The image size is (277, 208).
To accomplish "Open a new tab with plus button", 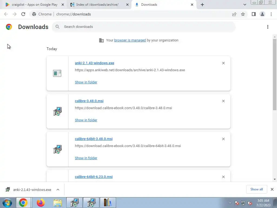I will (x=202, y=5).
